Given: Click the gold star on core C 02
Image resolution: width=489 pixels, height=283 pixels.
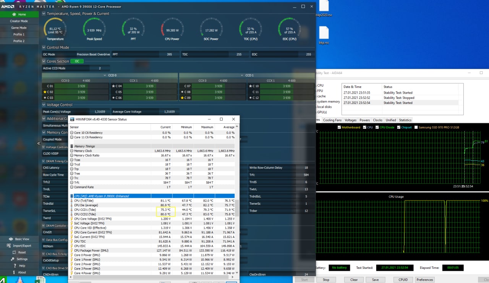Looking at the screenshot, I should [x=45, y=92].
